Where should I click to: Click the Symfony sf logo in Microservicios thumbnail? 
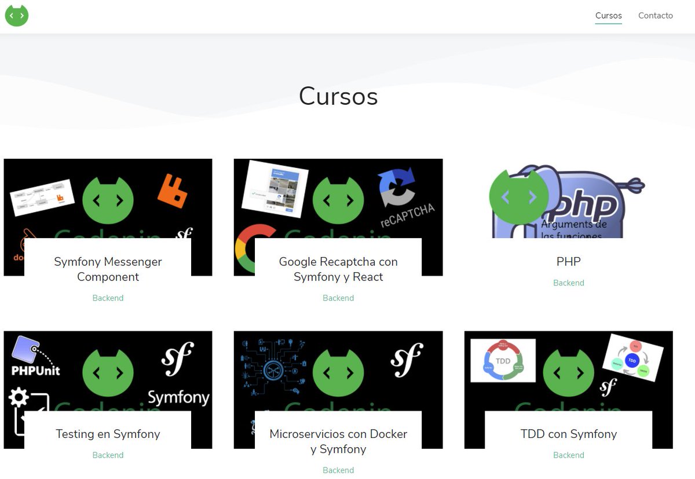click(x=407, y=360)
